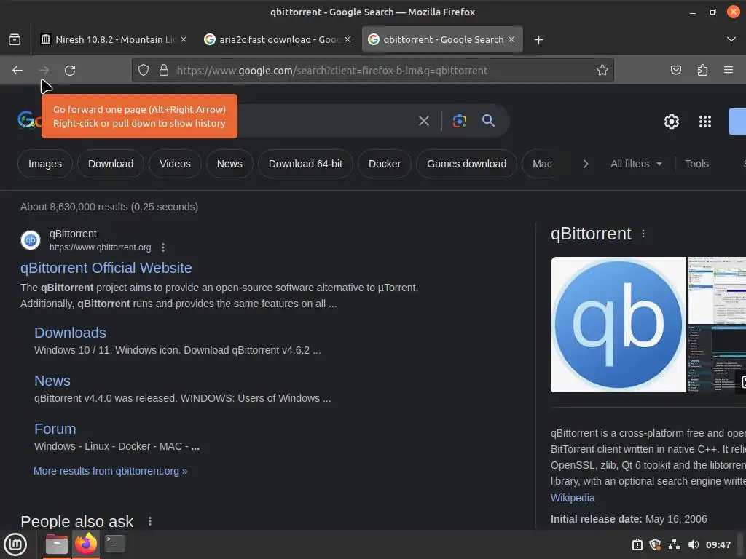
Task: Open the Save to Pocket icon
Action: pyautogui.click(x=675, y=71)
